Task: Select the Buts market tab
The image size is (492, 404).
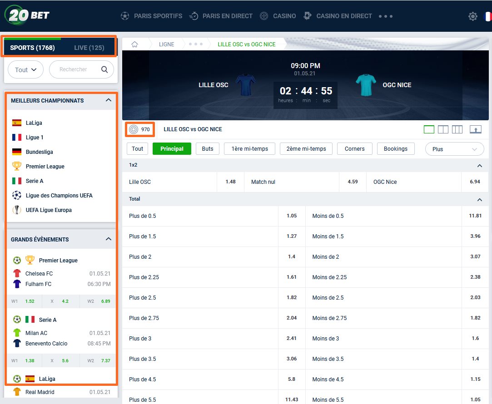Action: (x=208, y=148)
